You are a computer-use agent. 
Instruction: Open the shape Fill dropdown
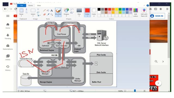point(72,12)
